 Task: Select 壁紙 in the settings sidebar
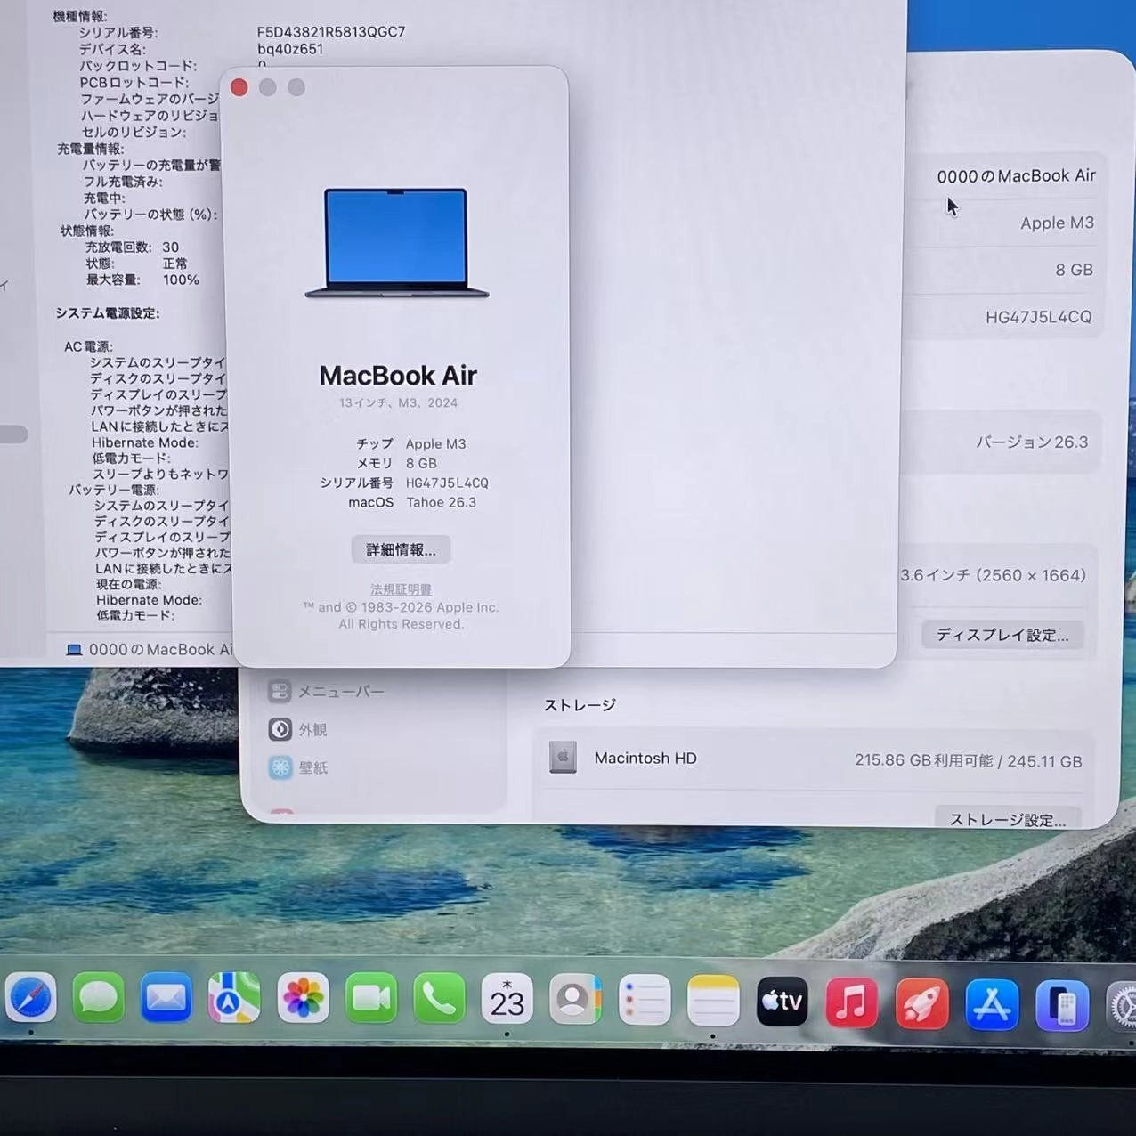312,767
